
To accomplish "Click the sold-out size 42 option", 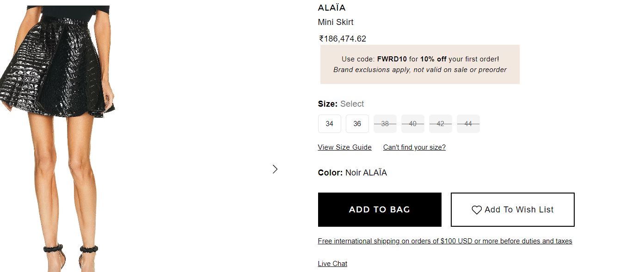I will tap(440, 123).
